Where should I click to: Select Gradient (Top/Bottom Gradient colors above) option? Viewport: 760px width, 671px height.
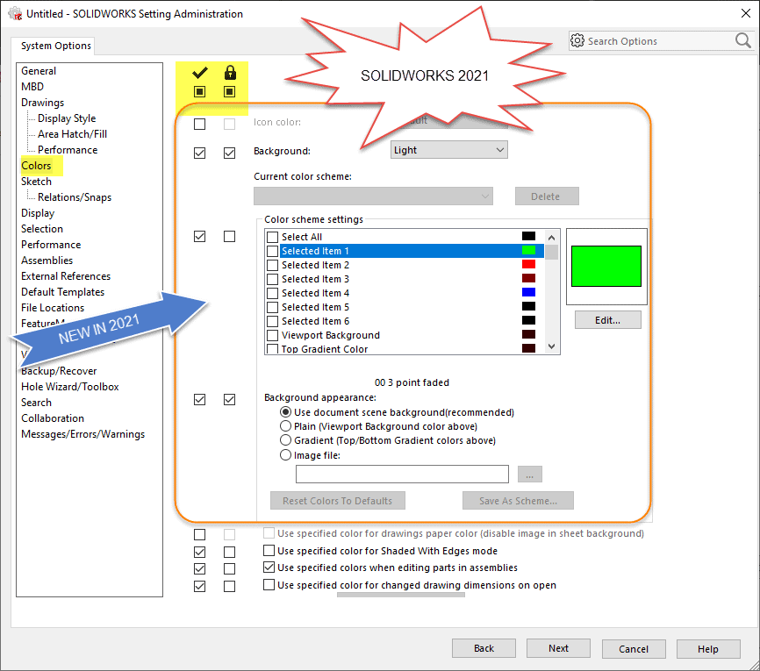[x=285, y=440]
